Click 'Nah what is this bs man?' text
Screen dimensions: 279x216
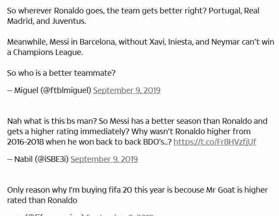(x=52, y=121)
